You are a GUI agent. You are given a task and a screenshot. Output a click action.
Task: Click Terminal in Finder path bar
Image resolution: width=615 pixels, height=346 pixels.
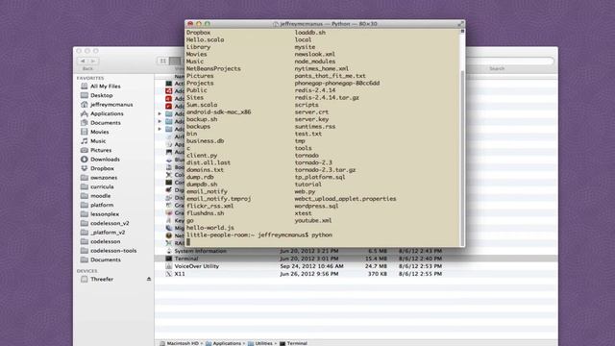(293, 343)
